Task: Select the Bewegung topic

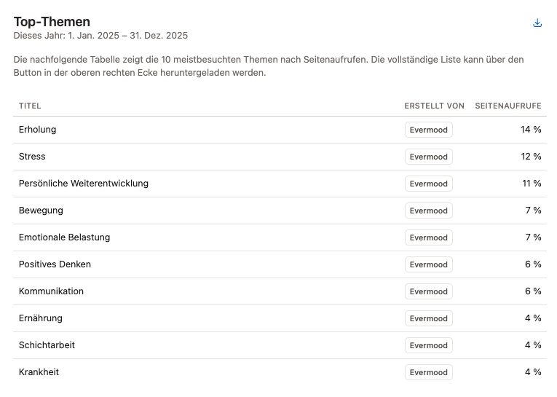Action: coord(41,211)
